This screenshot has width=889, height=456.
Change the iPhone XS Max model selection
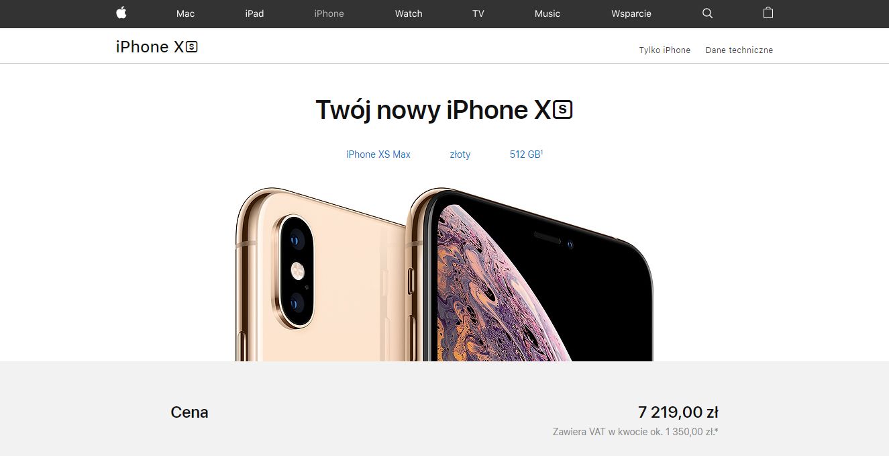coord(378,154)
